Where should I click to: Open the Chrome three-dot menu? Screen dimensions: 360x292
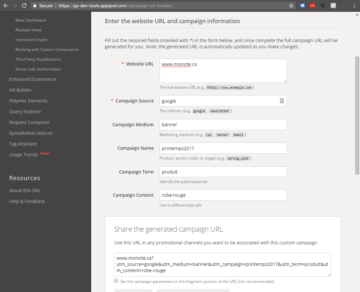point(354,6)
